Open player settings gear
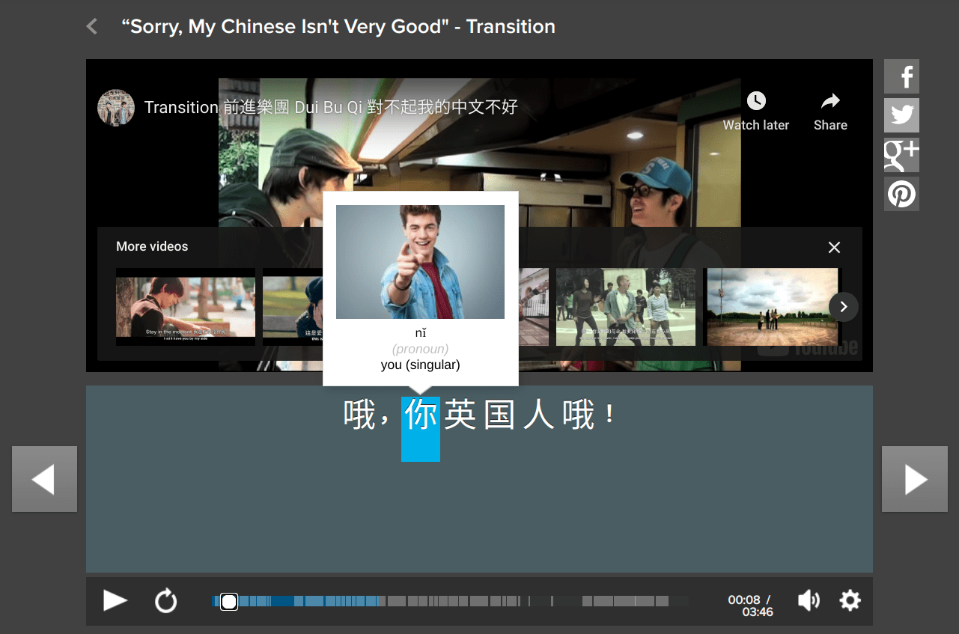959x634 pixels. pos(850,600)
